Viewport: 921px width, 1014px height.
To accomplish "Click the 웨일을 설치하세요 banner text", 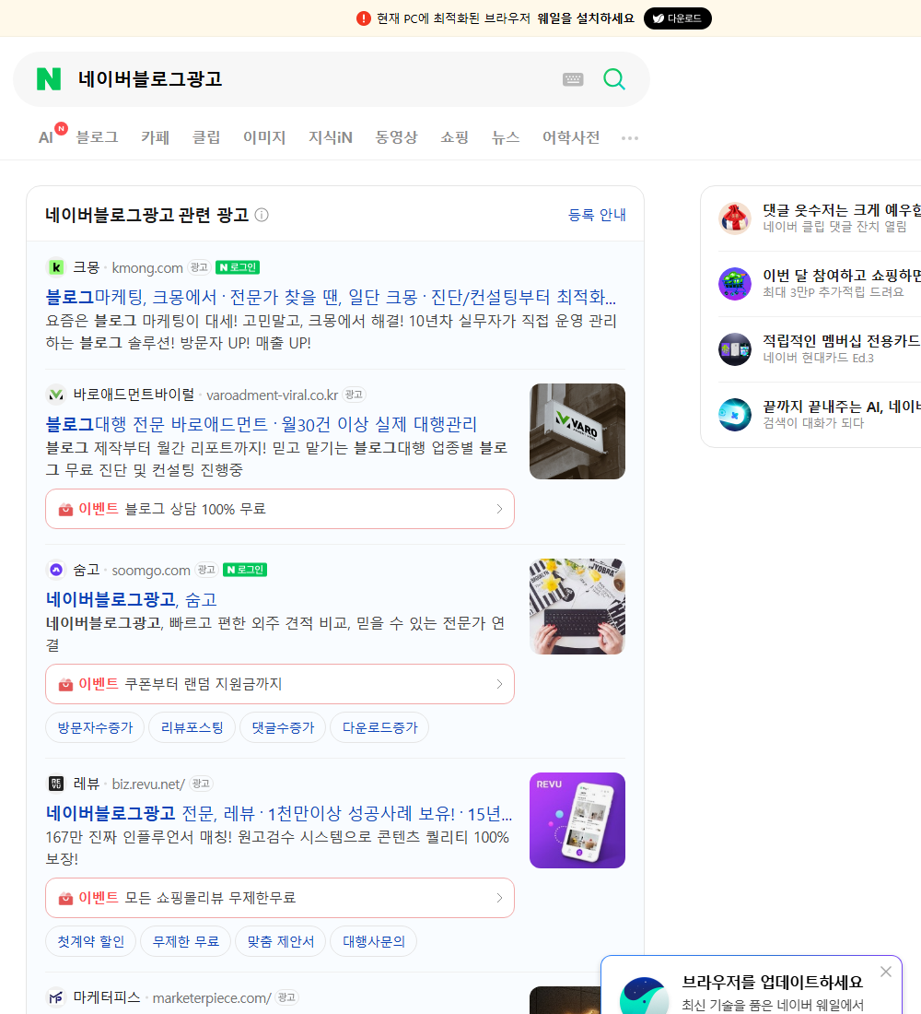I will (586, 18).
